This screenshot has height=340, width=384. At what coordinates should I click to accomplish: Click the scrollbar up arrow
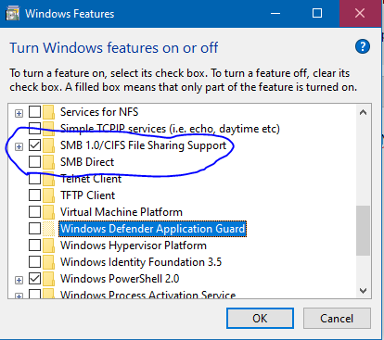363,112
